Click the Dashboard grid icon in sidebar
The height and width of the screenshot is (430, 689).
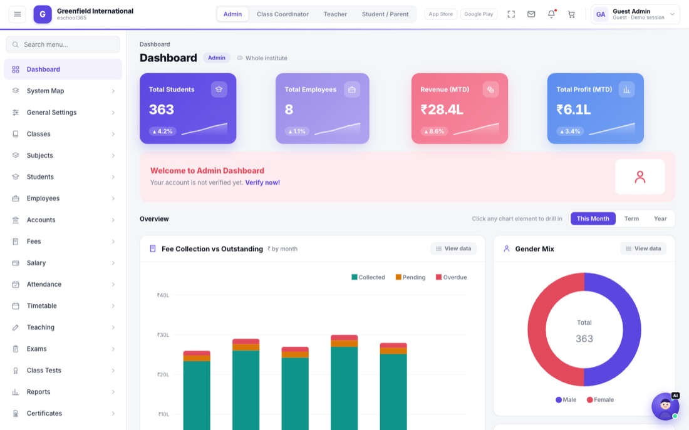point(16,69)
